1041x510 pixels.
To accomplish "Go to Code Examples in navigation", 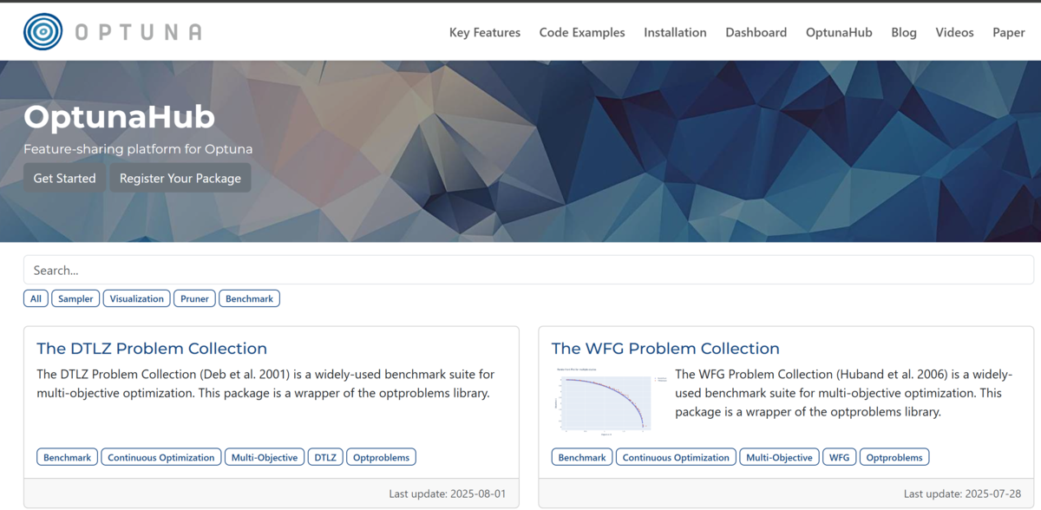I will click(582, 32).
